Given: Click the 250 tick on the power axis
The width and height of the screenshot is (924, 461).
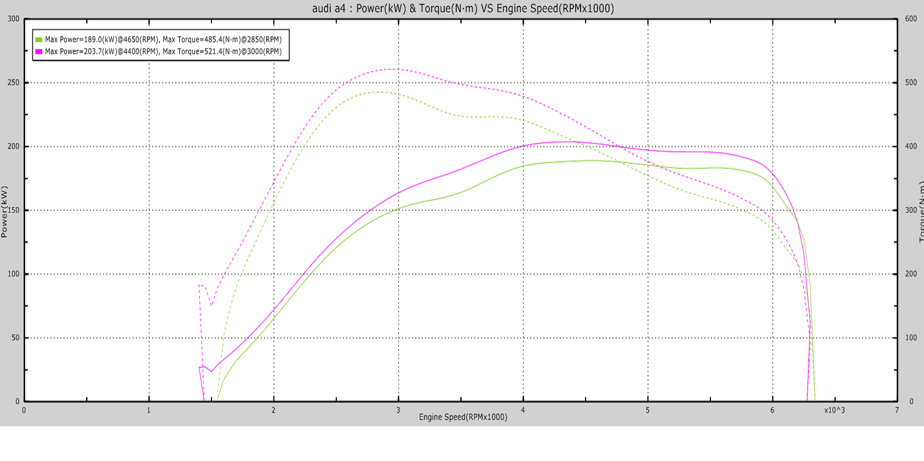Looking at the screenshot, I should coord(13,83).
